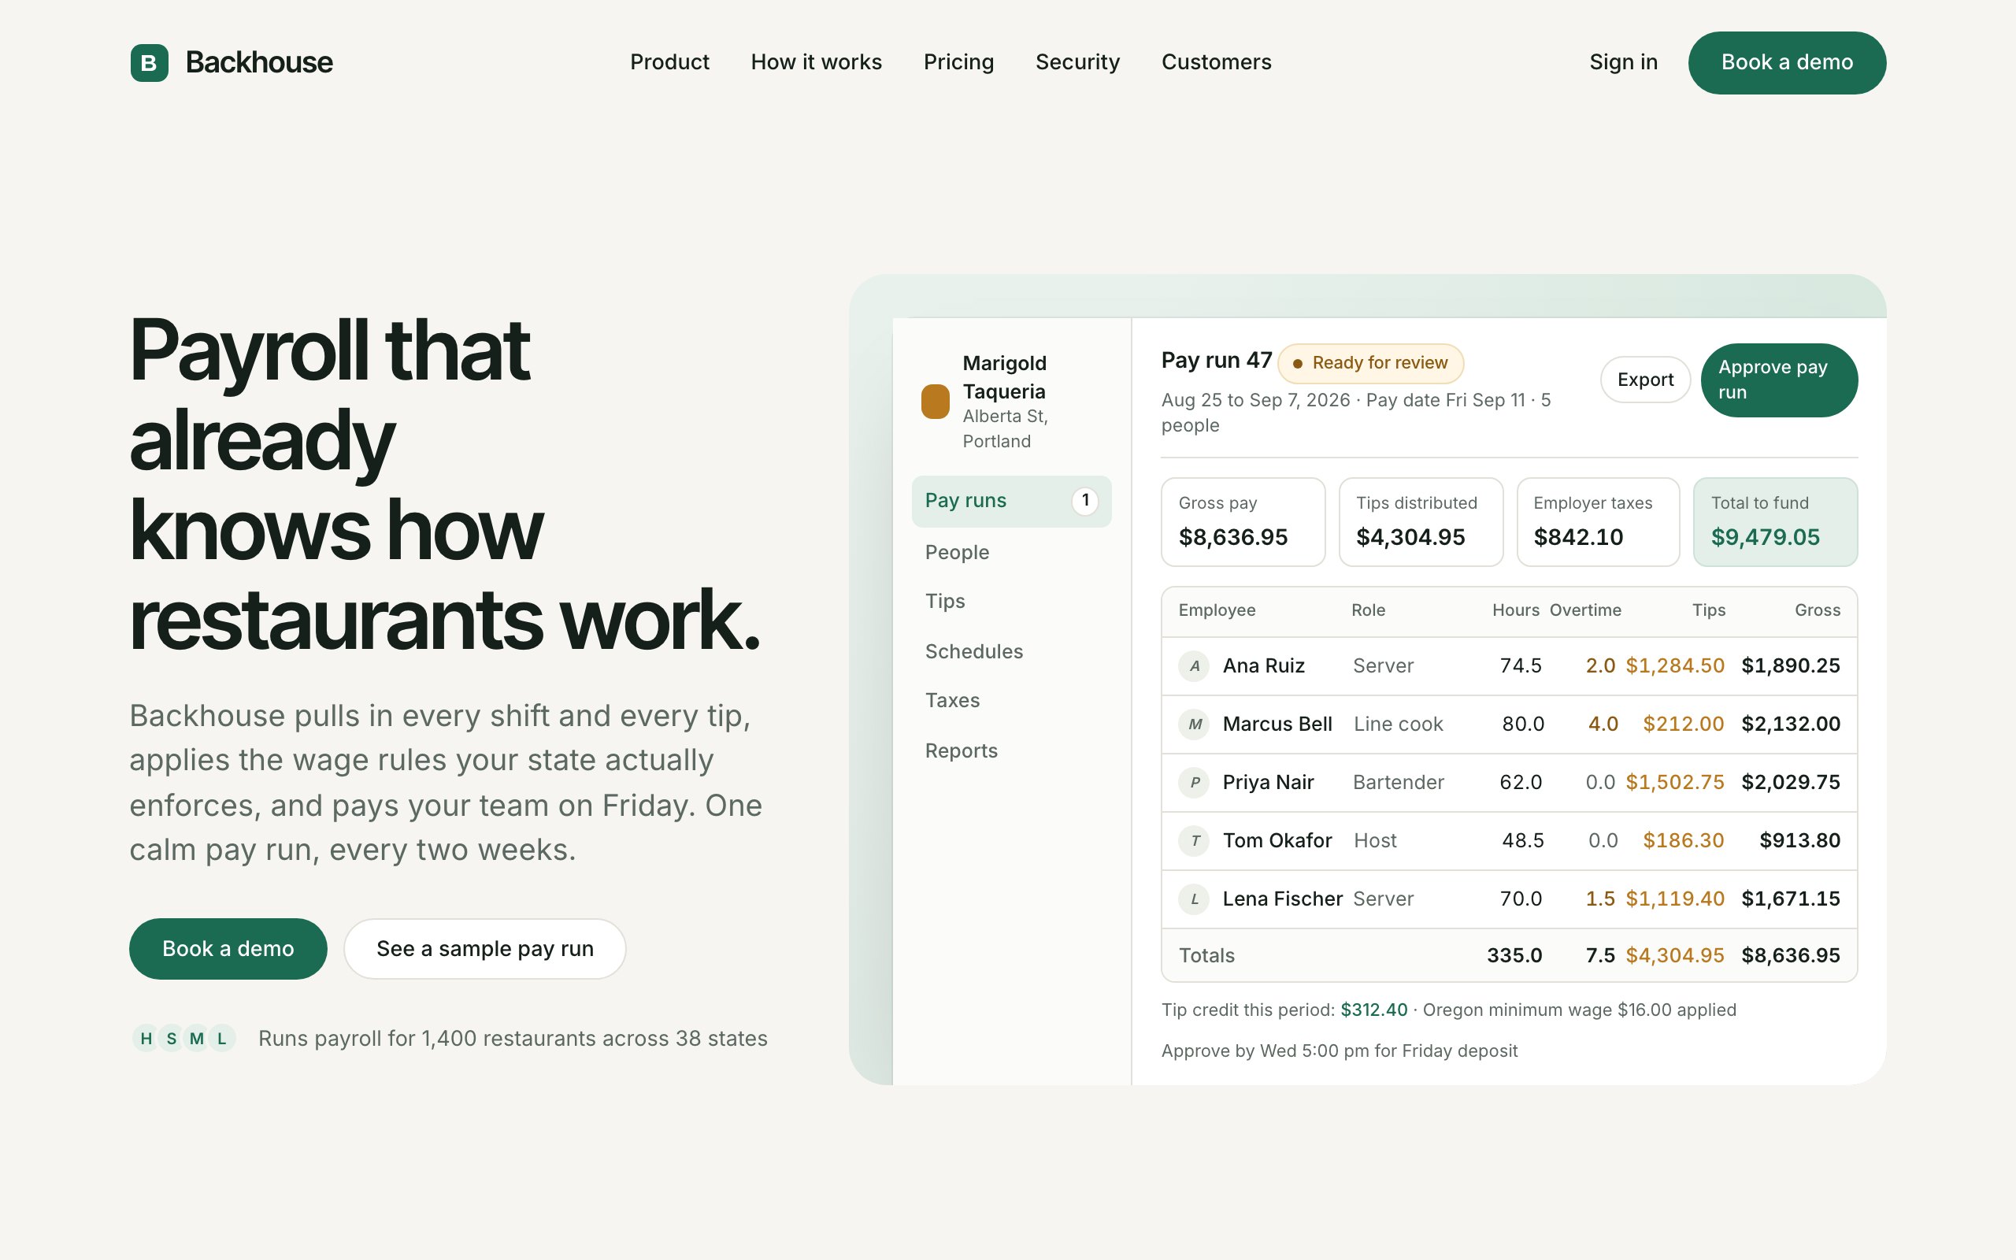This screenshot has width=2016, height=1260.
Task: Click the avatar badge next to Lena Fischer
Action: coord(1194,899)
